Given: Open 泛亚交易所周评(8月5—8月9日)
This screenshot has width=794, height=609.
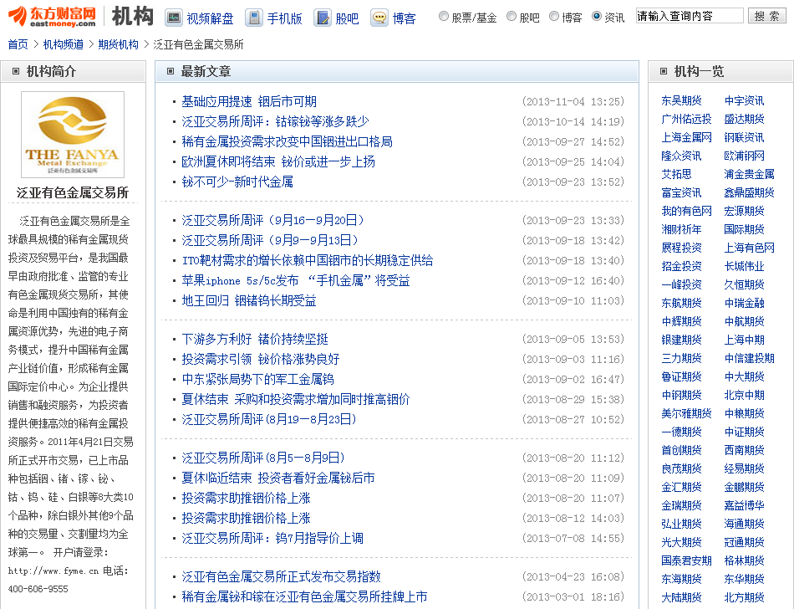Looking at the screenshot, I should (263, 458).
